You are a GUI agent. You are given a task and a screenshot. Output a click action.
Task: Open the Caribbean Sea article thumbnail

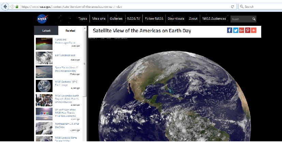pos(44,58)
